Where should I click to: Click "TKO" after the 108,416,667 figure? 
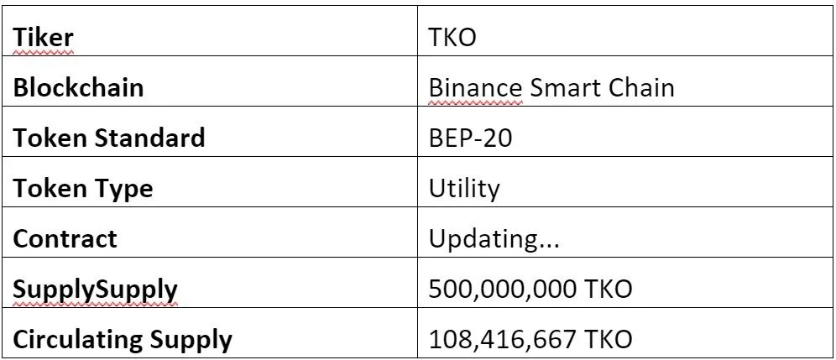(606, 340)
